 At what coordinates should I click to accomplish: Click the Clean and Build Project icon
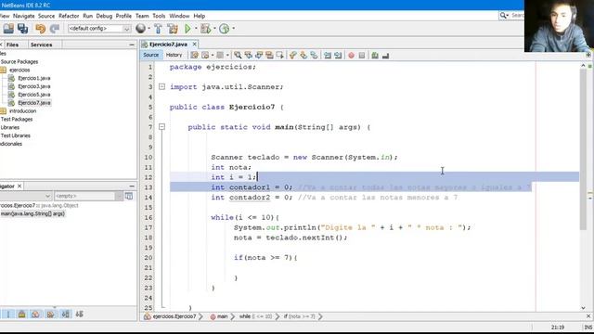[173, 29]
